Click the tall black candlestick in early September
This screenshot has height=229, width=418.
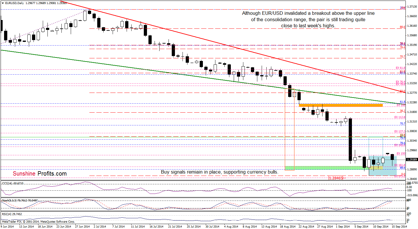(350, 140)
